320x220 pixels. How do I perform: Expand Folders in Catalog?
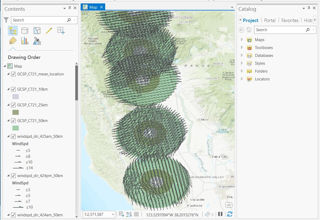pyautogui.click(x=242, y=71)
